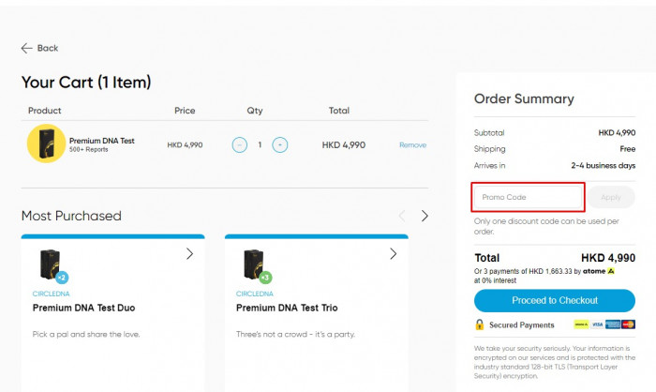This screenshot has width=656, height=392.
Task: Open Premium DNA Test Duo card chevron
Action: coord(189,253)
